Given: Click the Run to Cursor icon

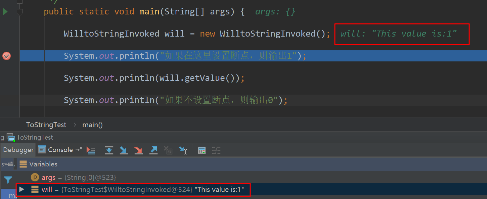Looking at the screenshot, I should tap(183, 150).
